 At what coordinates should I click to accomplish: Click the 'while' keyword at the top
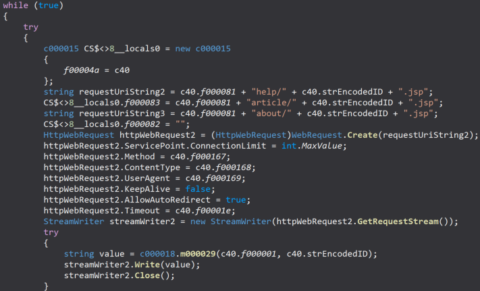click(16, 5)
